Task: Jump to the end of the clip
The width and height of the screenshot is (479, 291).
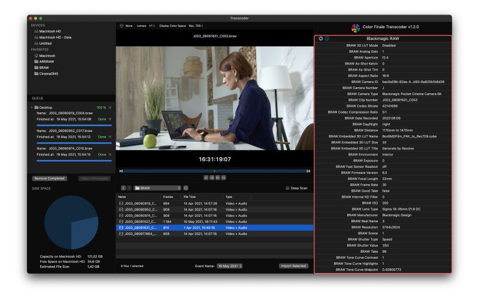Action: (x=223, y=177)
